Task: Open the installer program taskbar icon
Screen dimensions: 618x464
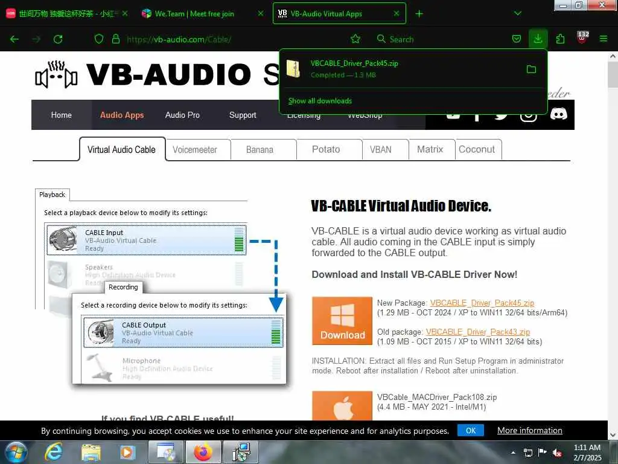Action: (x=241, y=452)
